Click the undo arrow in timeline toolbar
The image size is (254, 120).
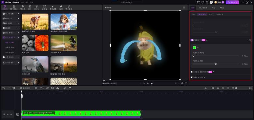(4, 88)
